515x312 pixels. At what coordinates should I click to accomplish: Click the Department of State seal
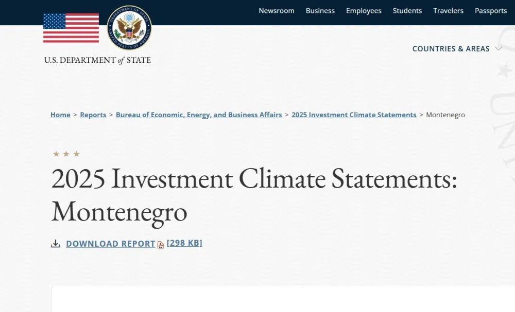coord(129,28)
